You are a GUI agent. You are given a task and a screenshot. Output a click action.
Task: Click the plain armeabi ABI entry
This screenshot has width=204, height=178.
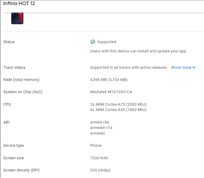click(x=98, y=133)
